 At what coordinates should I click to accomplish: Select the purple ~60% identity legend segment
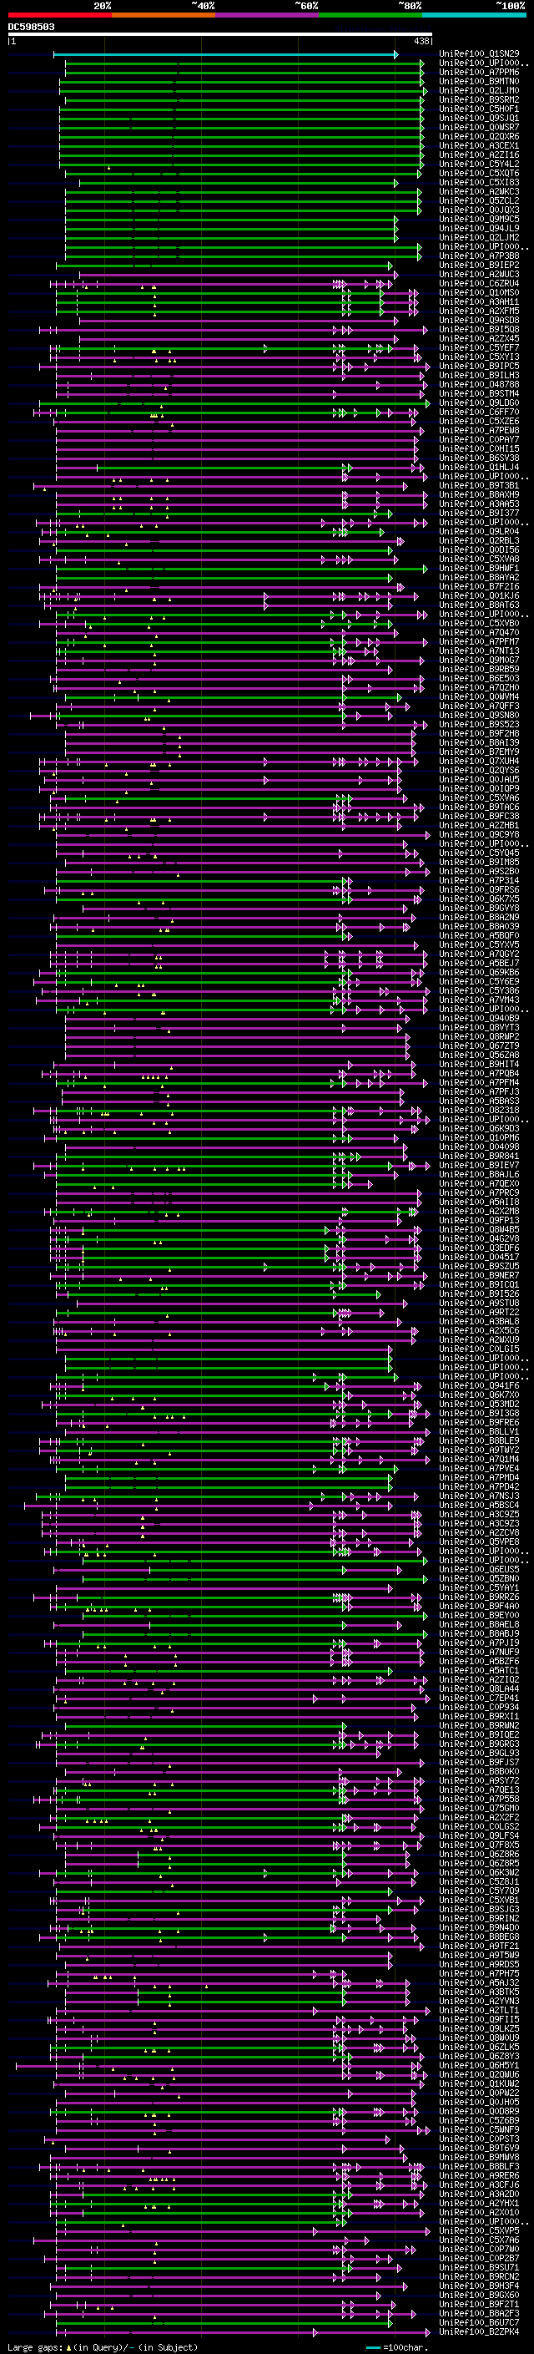268,15
